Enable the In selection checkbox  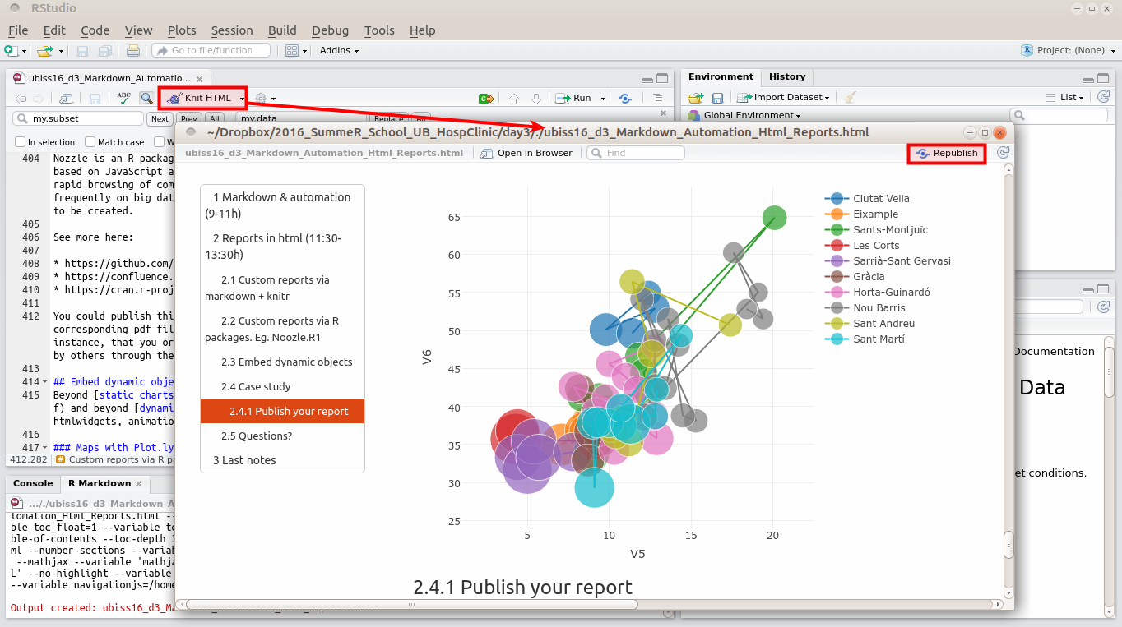click(21, 142)
